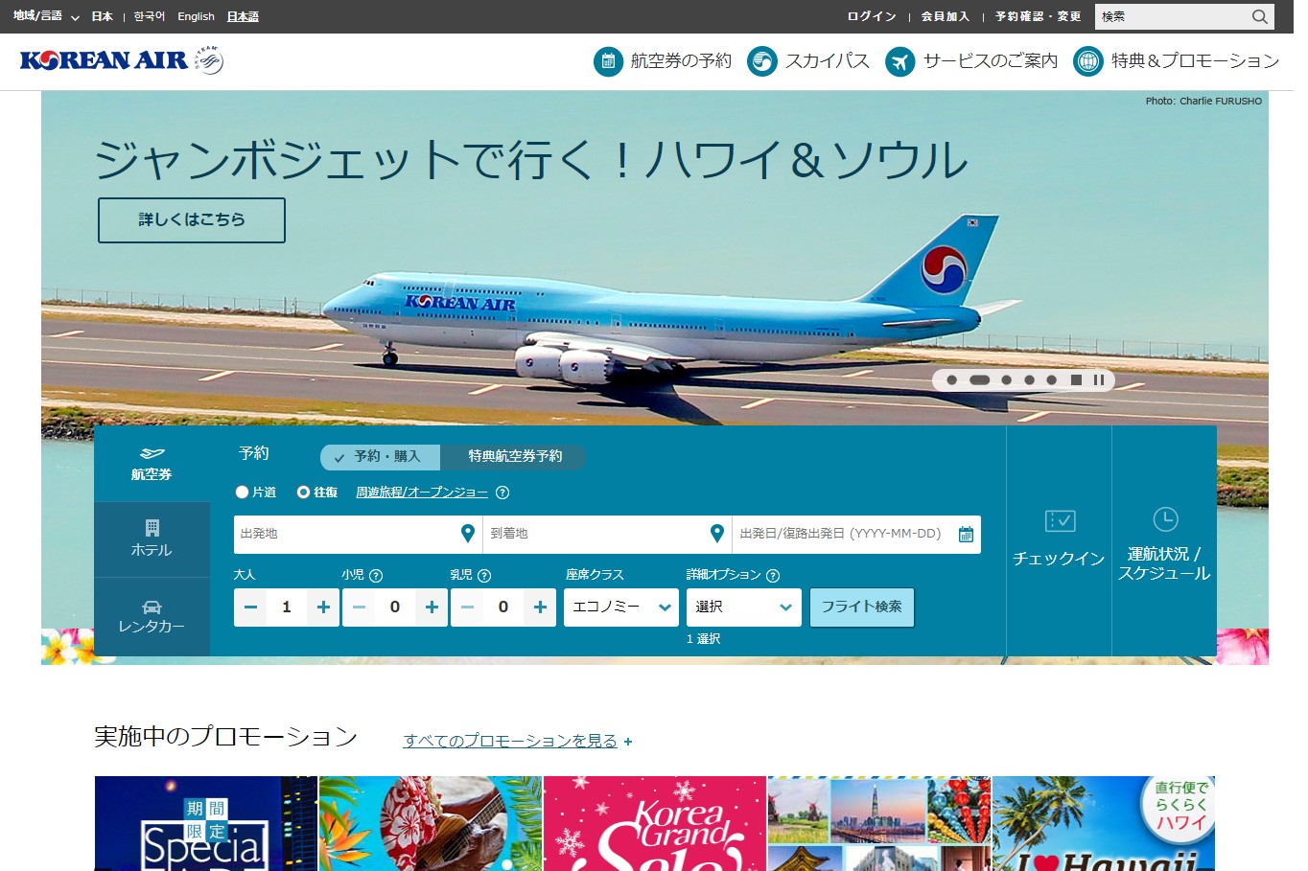Select the ホテル side tab

tap(152, 539)
